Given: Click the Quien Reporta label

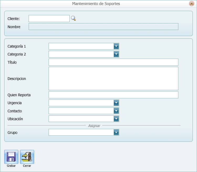Looking at the screenshot, I should pyautogui.click(x=19, y=95).
